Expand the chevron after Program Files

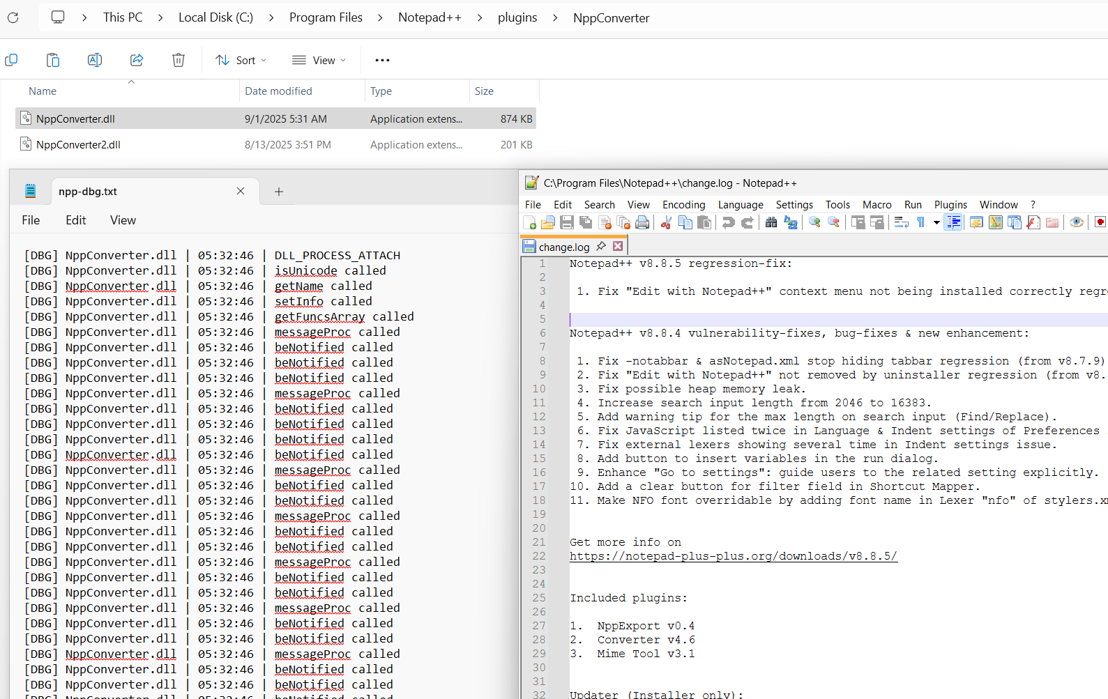380,17
